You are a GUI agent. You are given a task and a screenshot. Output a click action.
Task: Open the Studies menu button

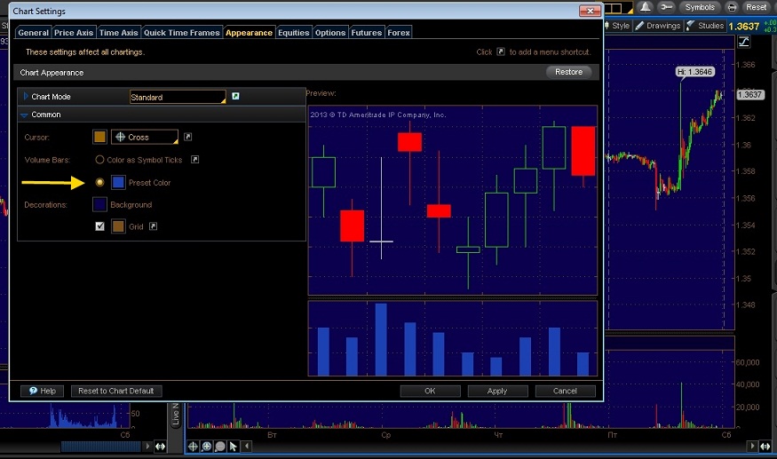[705, 26]
